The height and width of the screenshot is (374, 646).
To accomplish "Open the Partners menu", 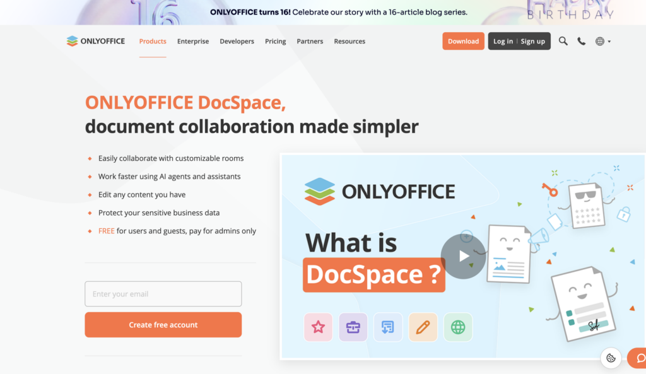I will pyautogui.click(x=310, y=41).
